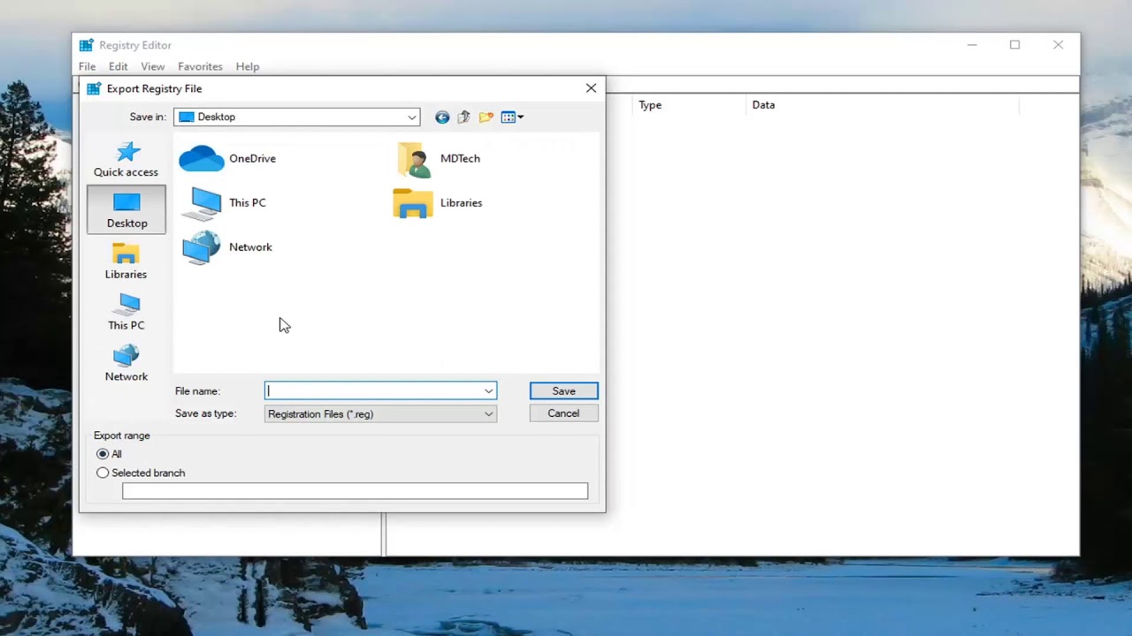Select Desktop in the places bar

click(x=126, y=210)
